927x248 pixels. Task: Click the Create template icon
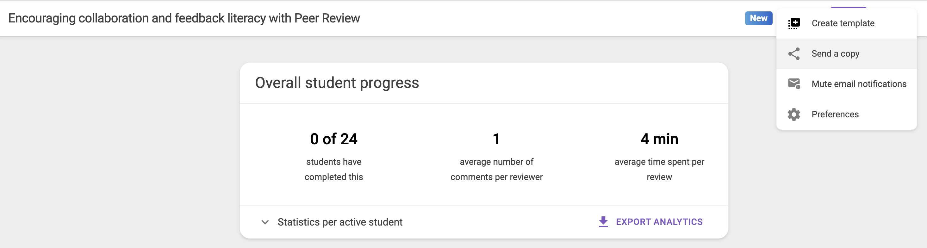coord(794,23)
